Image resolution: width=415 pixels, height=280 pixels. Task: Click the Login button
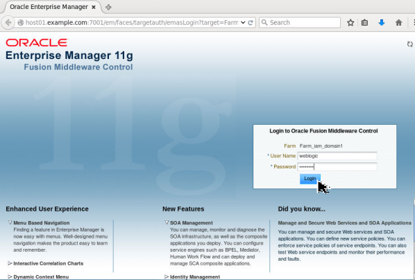click(x=310, y=179)
